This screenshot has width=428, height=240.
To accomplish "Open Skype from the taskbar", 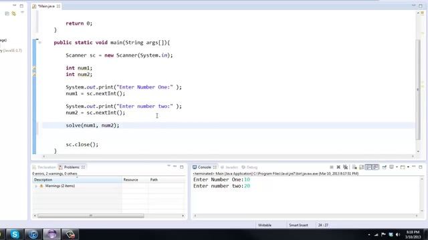I will pos(15,234).
